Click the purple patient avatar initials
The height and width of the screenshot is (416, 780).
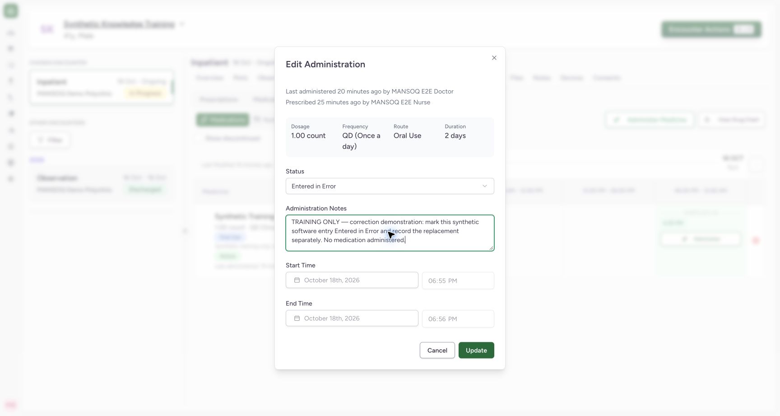(x=47, y=29)
